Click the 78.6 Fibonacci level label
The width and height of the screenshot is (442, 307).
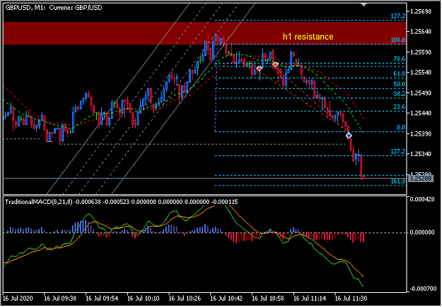point(400,59)
